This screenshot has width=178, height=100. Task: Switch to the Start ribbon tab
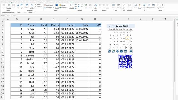[x=6, y=2]
